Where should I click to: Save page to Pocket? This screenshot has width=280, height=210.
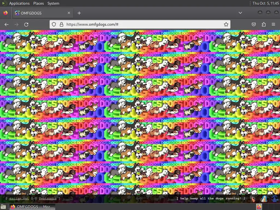[x=253, y=24]
